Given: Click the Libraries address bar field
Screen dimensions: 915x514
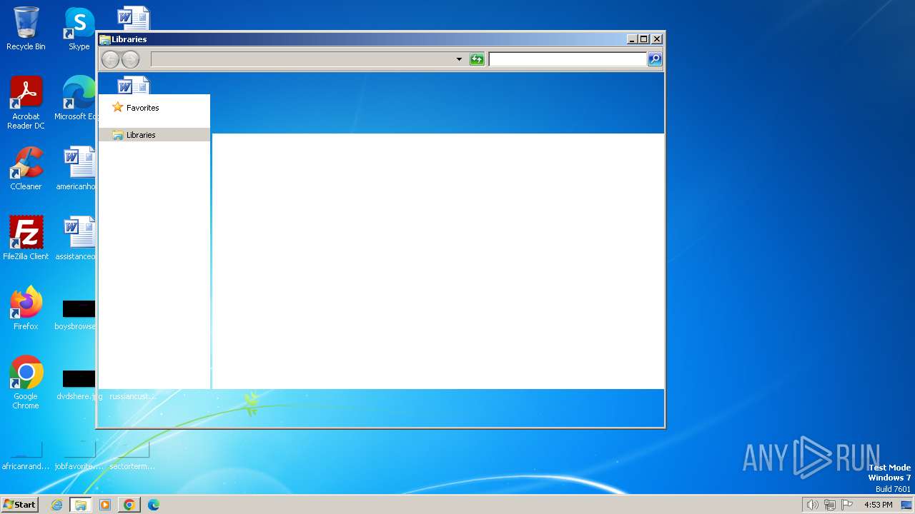Looking at the screenshot, I should tap(302, 59).
